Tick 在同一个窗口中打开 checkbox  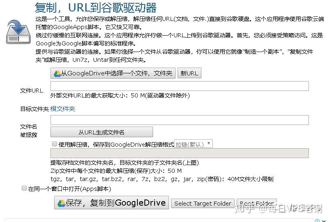24,188
